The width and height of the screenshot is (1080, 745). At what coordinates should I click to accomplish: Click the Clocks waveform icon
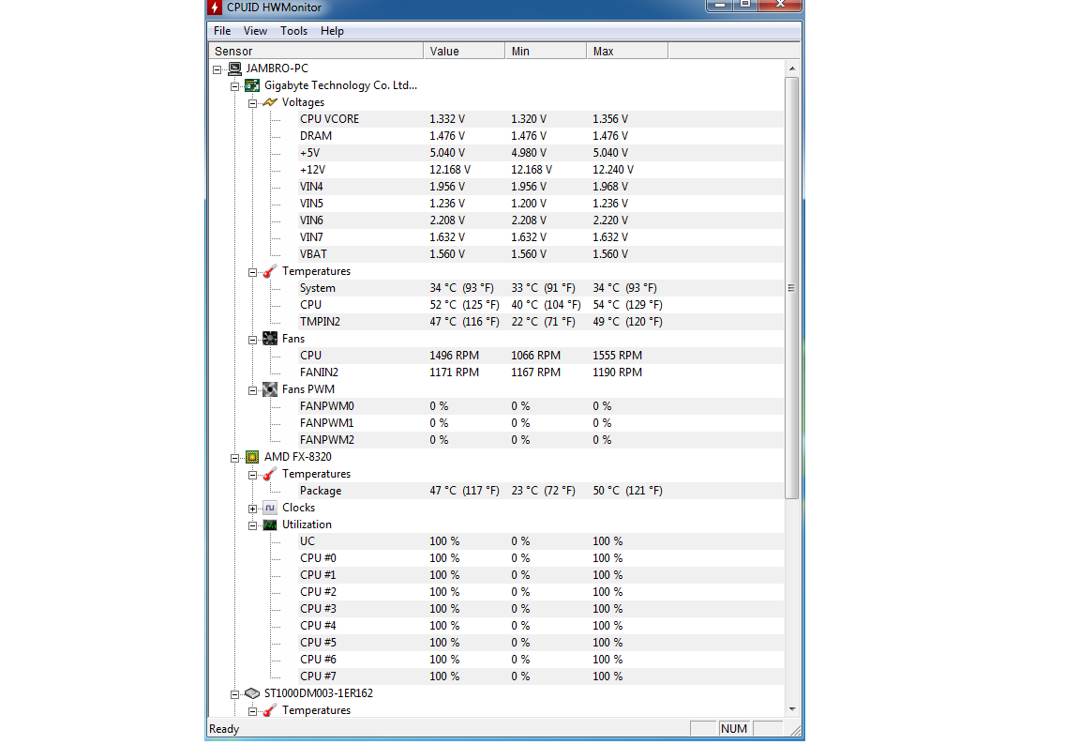[270, 508]
